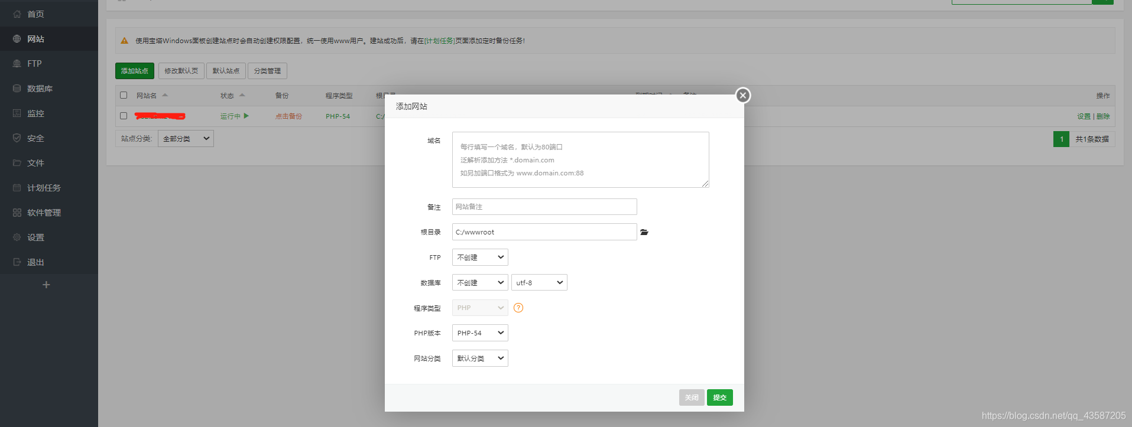Click the logout icon next to 退出
The image size is (1132, 427).
pos(17,262)
